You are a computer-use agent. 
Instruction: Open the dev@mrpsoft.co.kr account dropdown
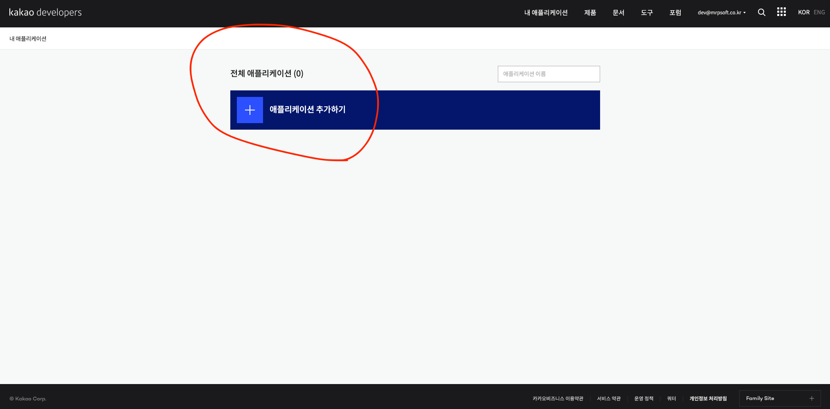722,13
